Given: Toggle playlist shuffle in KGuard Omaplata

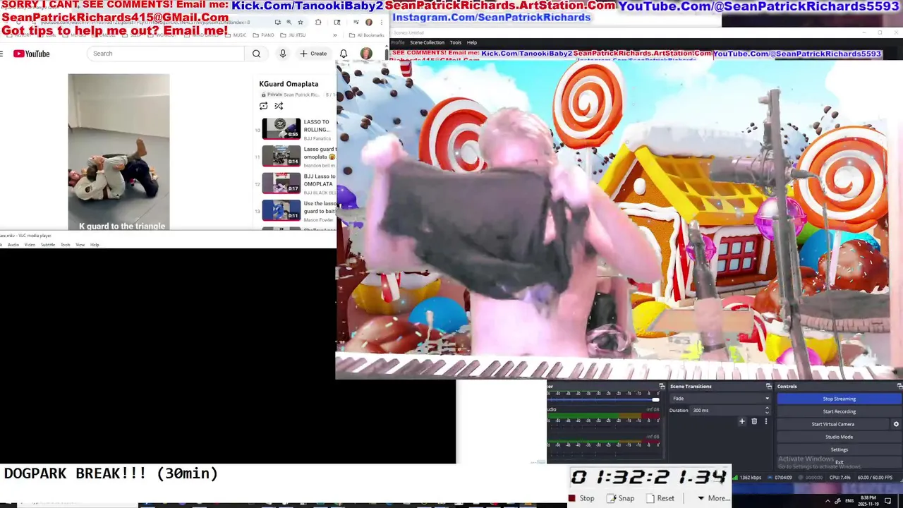Looking at the screenshot, I should coord(279,106).
